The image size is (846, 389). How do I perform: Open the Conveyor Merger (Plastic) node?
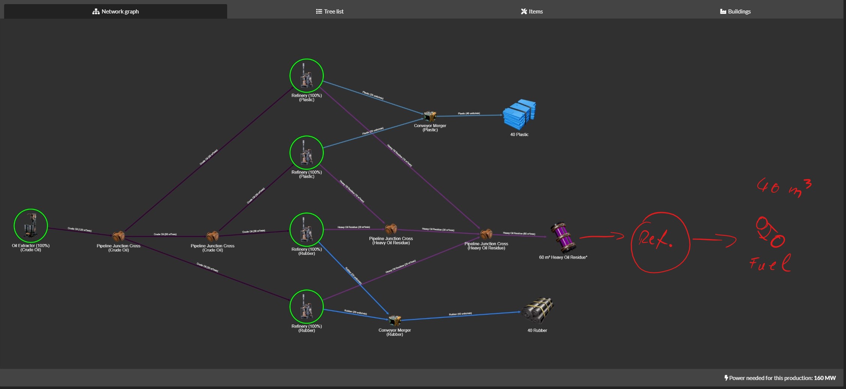click(x=430, y=116)
